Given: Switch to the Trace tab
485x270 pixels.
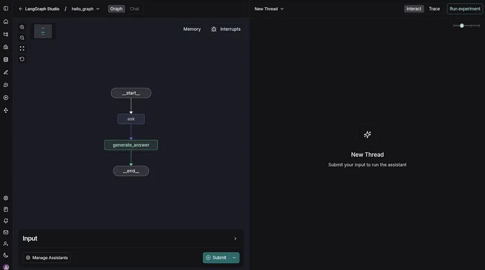Looking at the screenshot, I should pyautogui.click(x=434, y=9).
